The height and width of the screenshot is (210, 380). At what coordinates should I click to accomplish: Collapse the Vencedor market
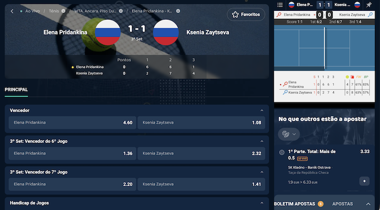(262, 110)
